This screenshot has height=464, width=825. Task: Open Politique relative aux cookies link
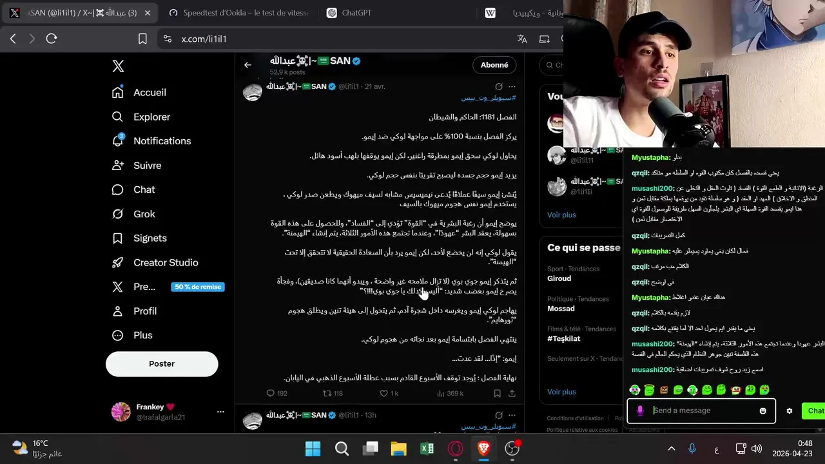[x=582, y=429]
